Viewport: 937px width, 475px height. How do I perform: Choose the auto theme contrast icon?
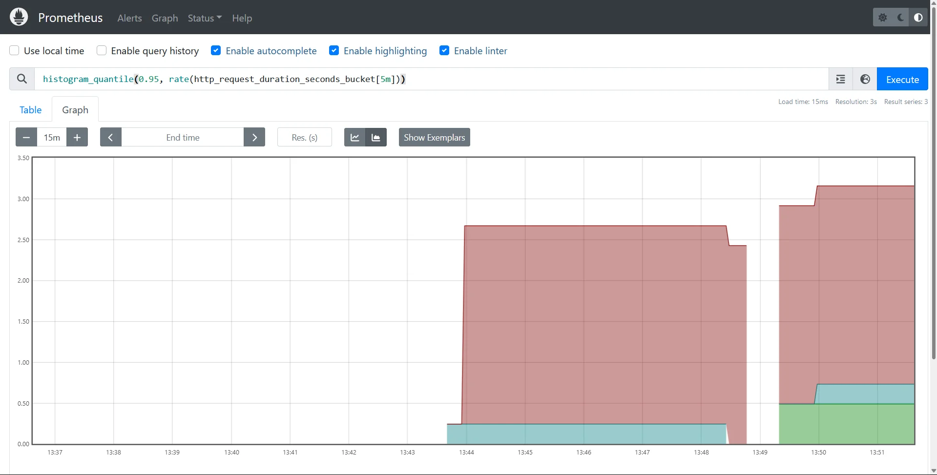[x=918, y=17]
